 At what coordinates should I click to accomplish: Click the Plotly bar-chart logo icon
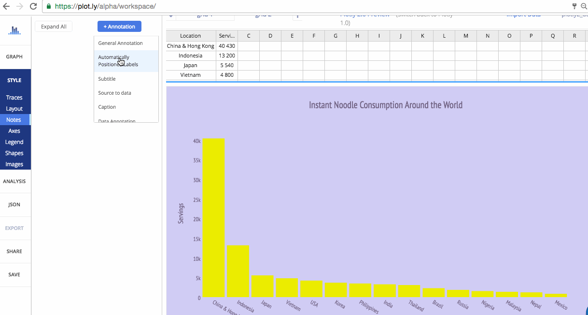pos(15,30)
